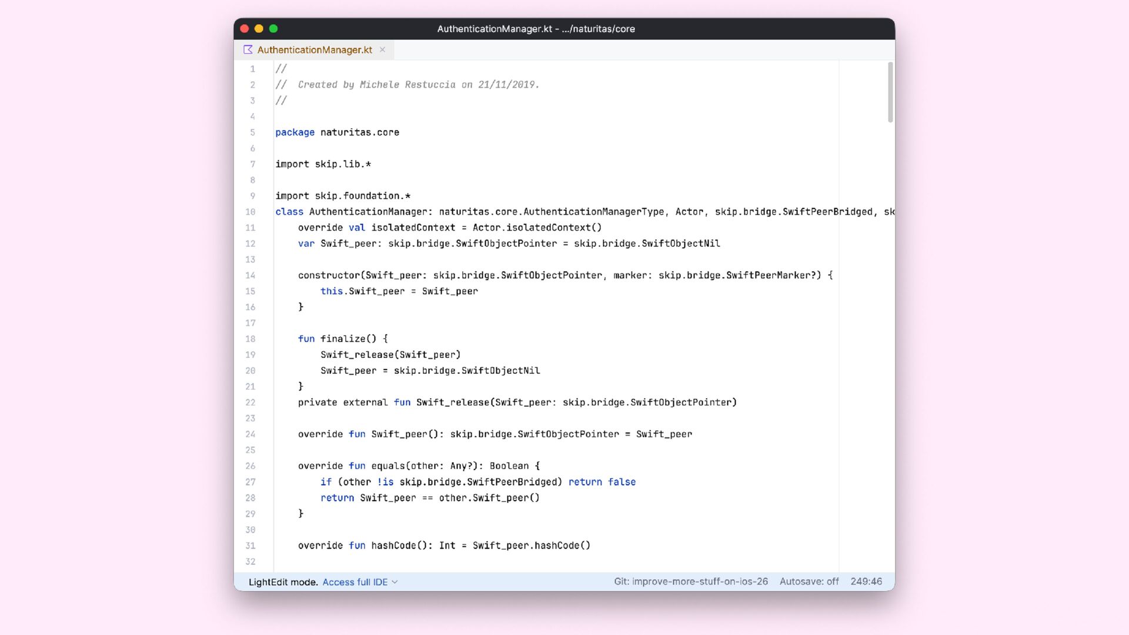Click the hashCode function name on line 31
The image size is (1129, 635).
[x=393, y=546]
